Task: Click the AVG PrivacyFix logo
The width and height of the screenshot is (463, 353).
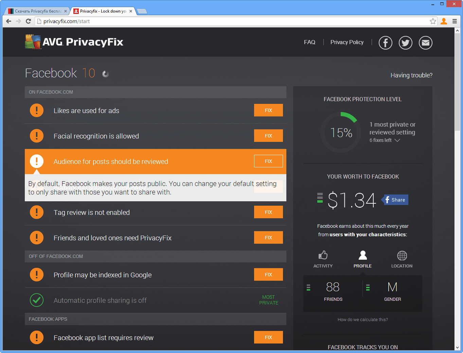Action: 74,42
